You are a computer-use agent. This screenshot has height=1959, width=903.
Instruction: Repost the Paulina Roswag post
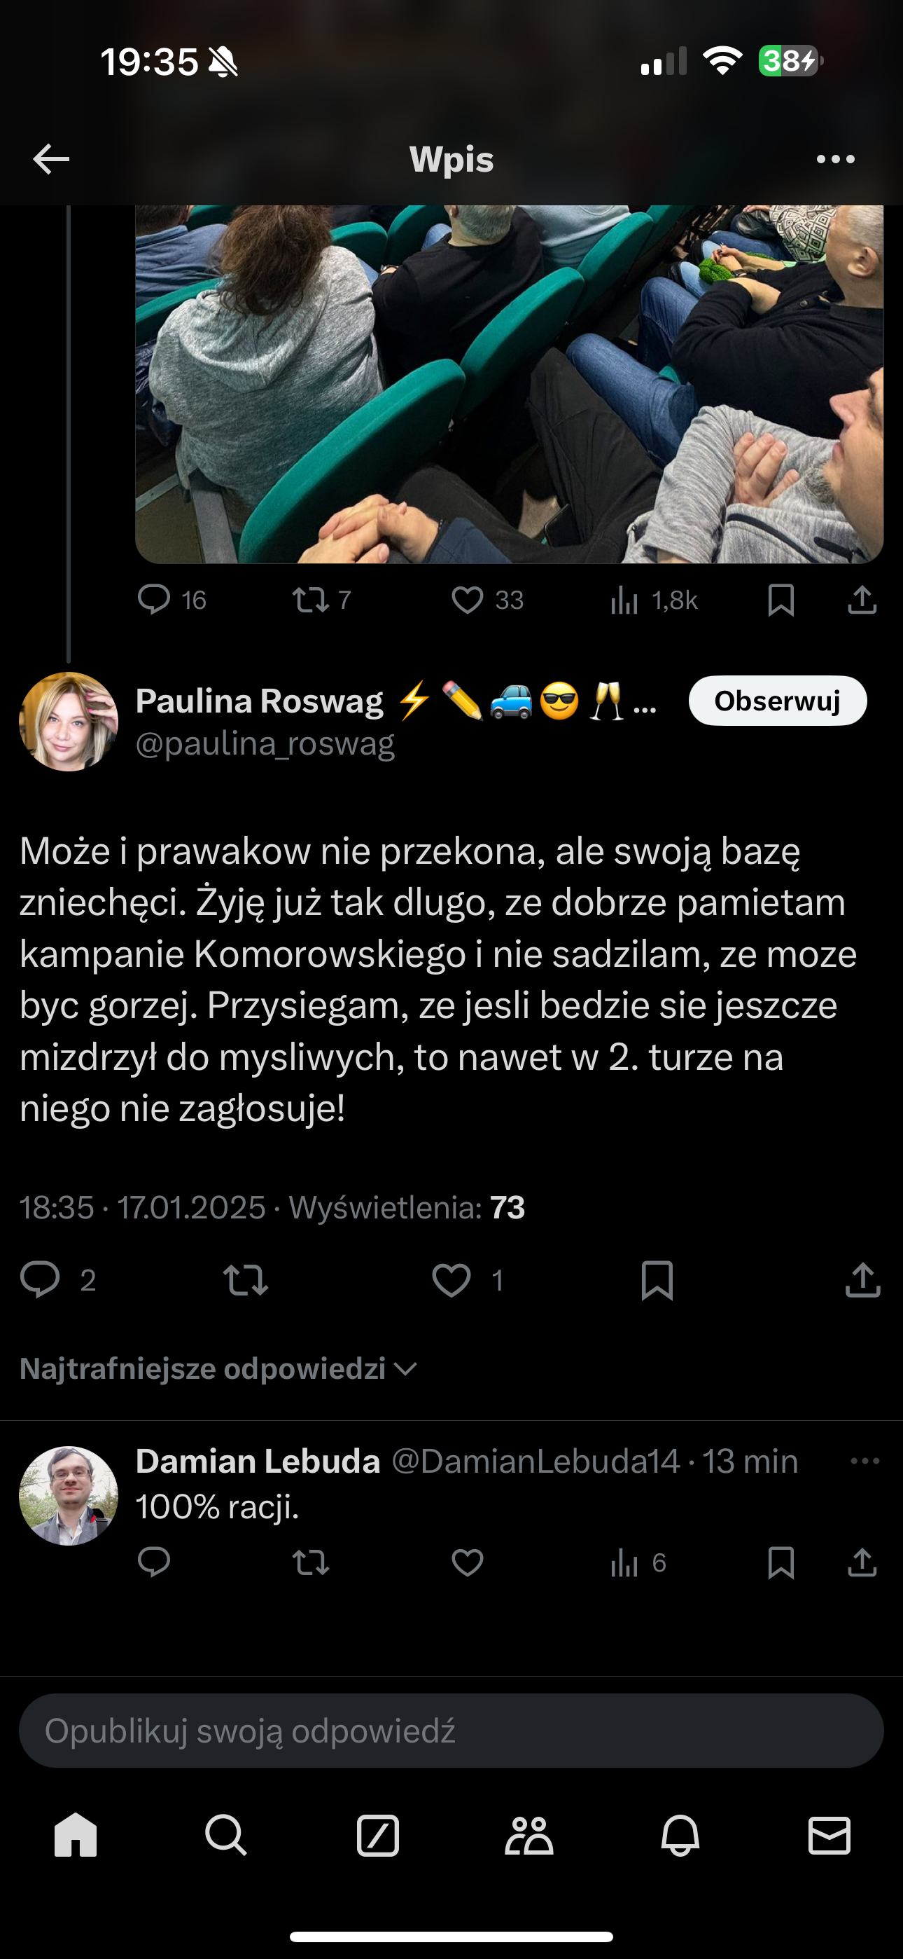tap(246, 1280)
